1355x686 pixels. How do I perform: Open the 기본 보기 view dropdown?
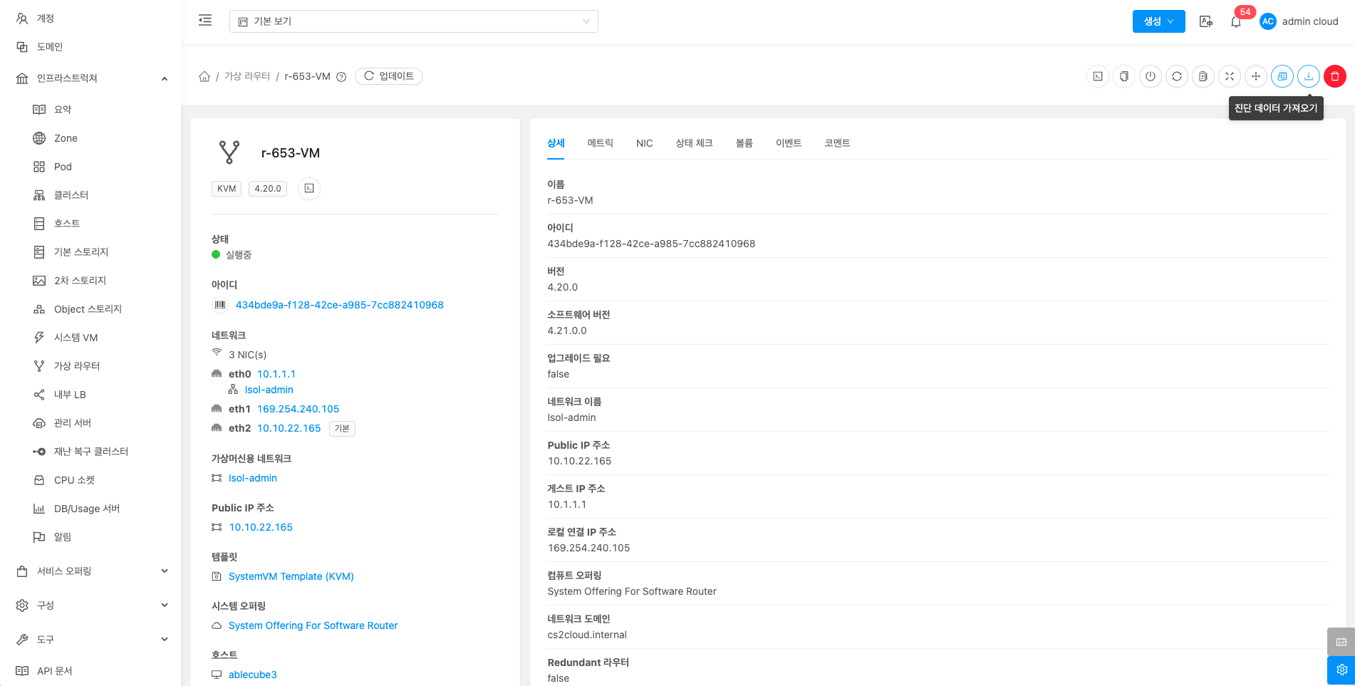(x=413, y=21)
